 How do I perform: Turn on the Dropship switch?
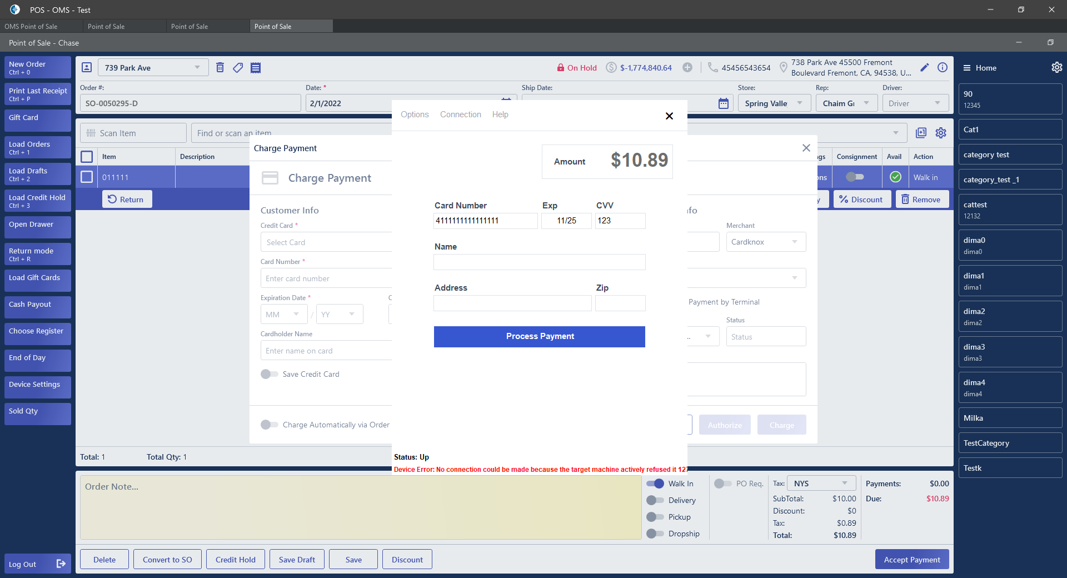point(655,534)
